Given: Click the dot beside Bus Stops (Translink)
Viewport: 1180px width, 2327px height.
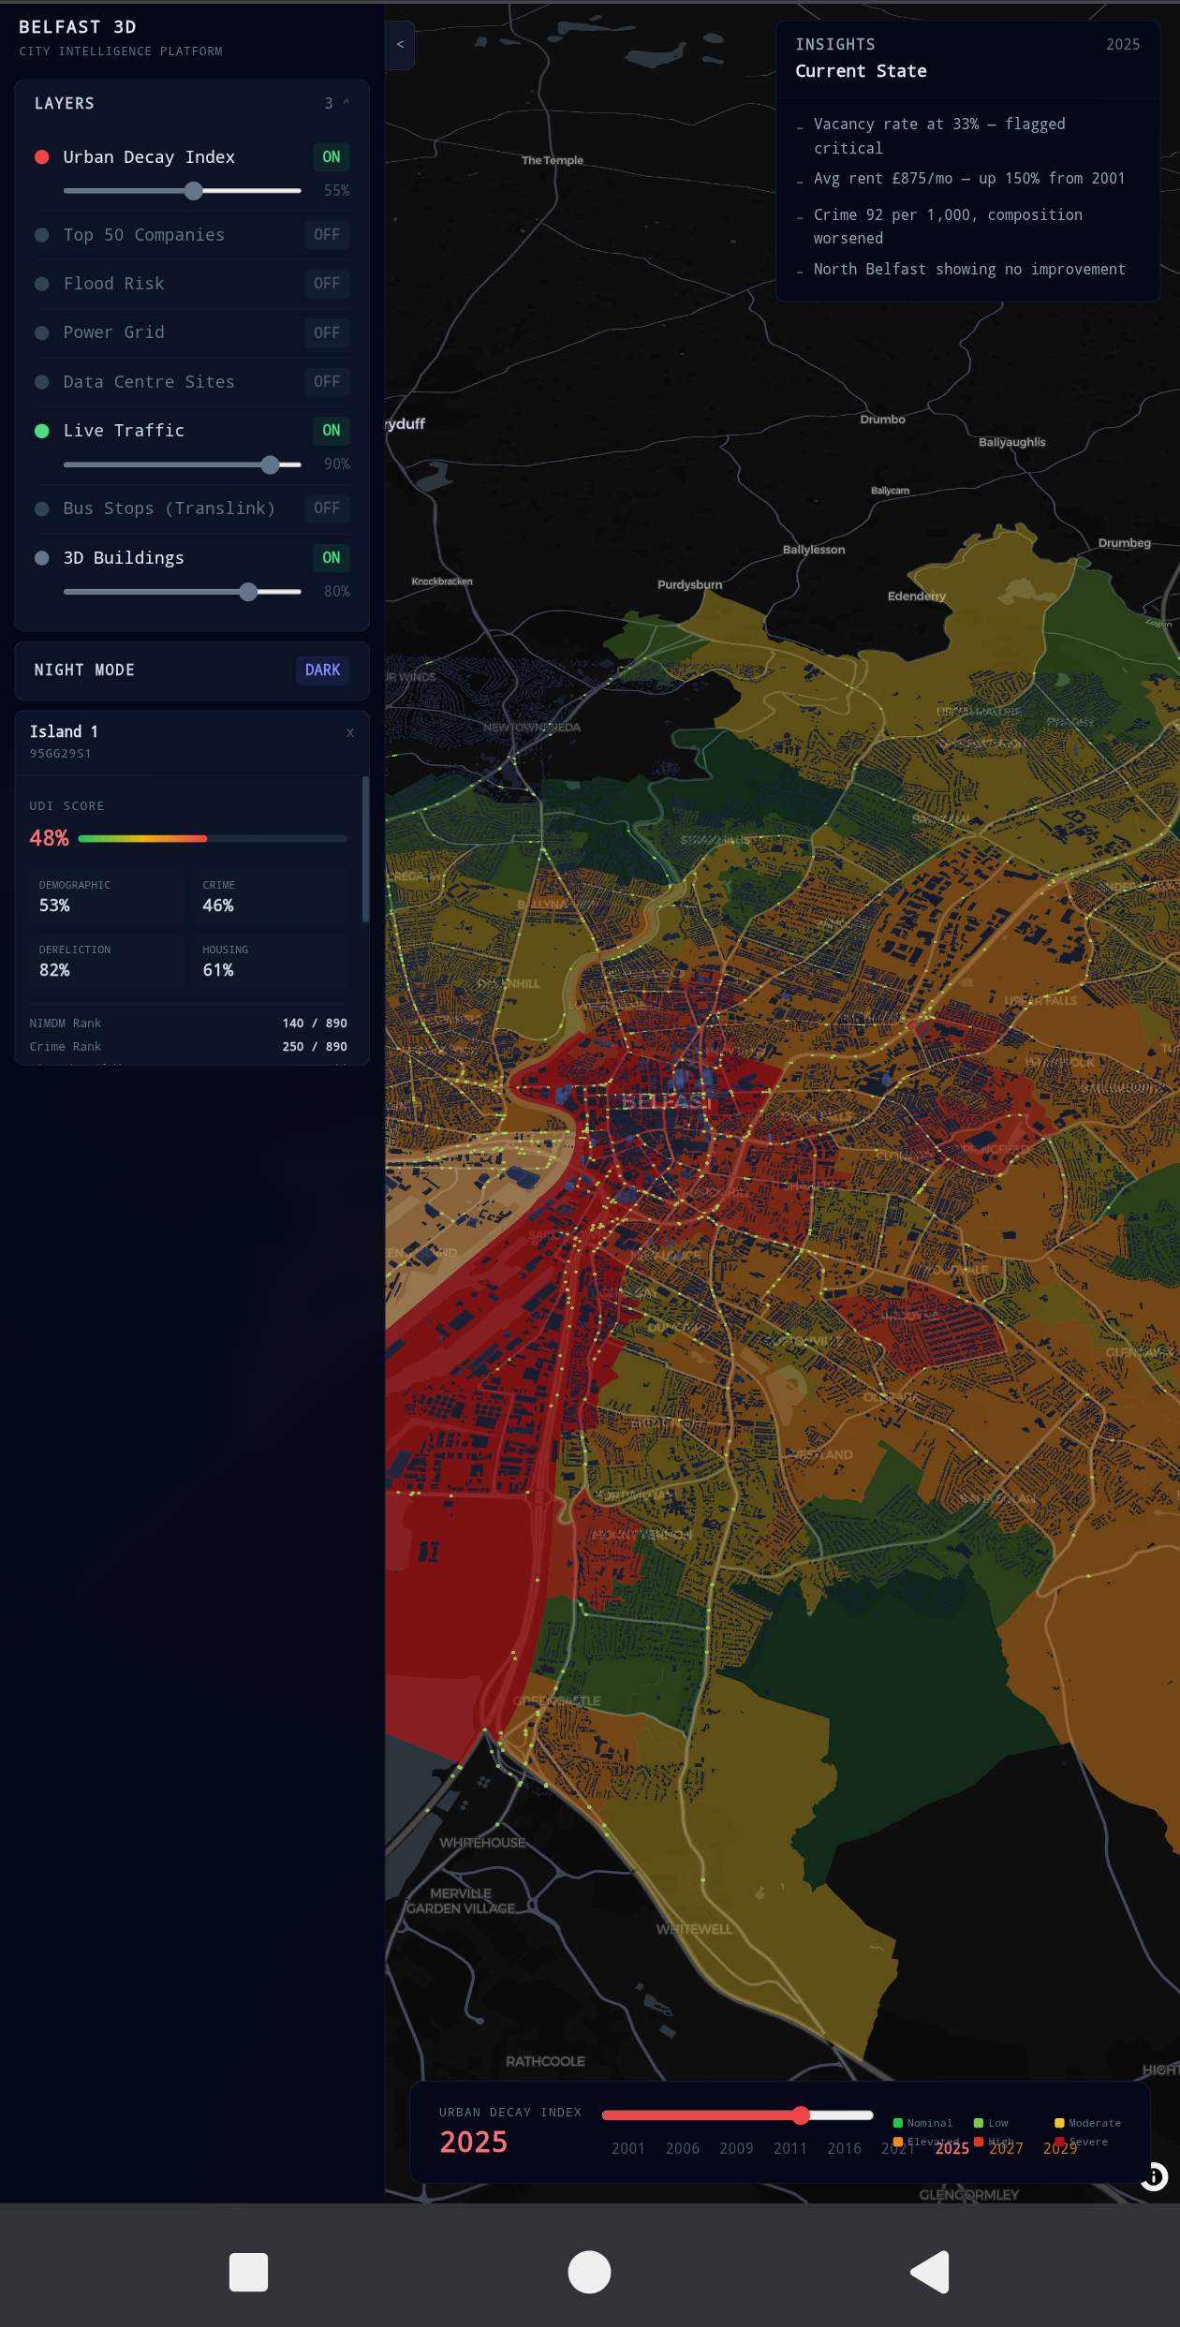Looking at the screenshot, I should (x=42, y=508).
